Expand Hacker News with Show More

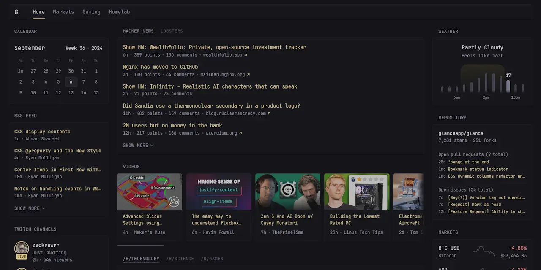[138, 146]
